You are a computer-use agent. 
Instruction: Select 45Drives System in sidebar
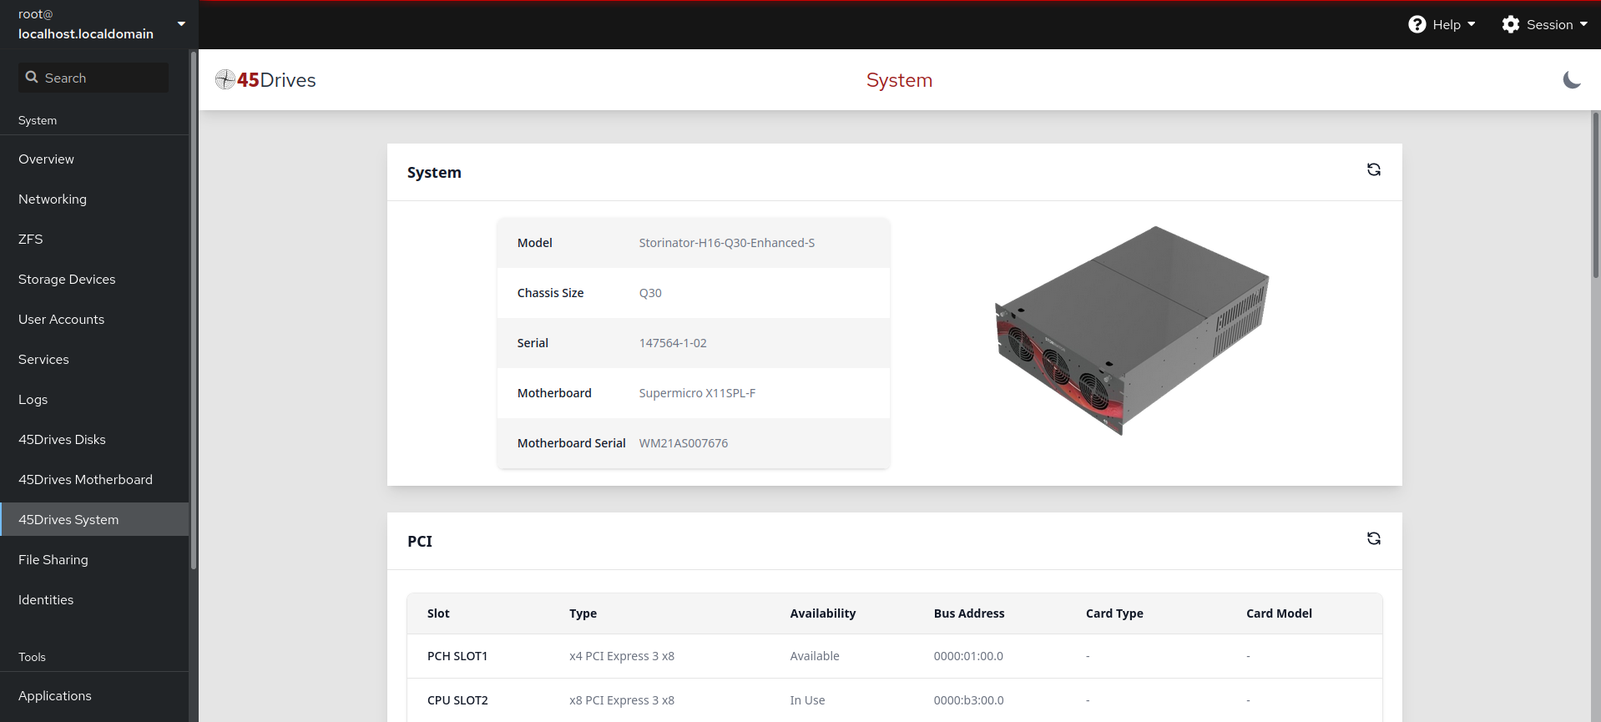(94, 520)
